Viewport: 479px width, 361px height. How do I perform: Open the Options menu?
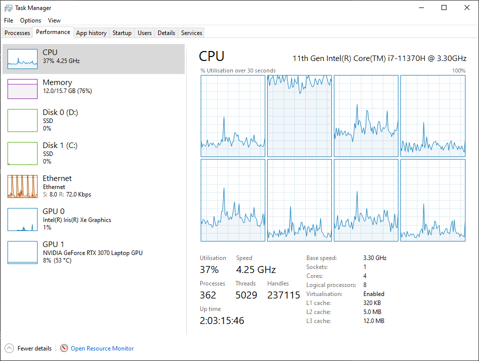[30, 20]
